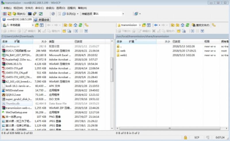Refresh the remote panel file list
Screen dimensions: 230x141
pos(187,25)
